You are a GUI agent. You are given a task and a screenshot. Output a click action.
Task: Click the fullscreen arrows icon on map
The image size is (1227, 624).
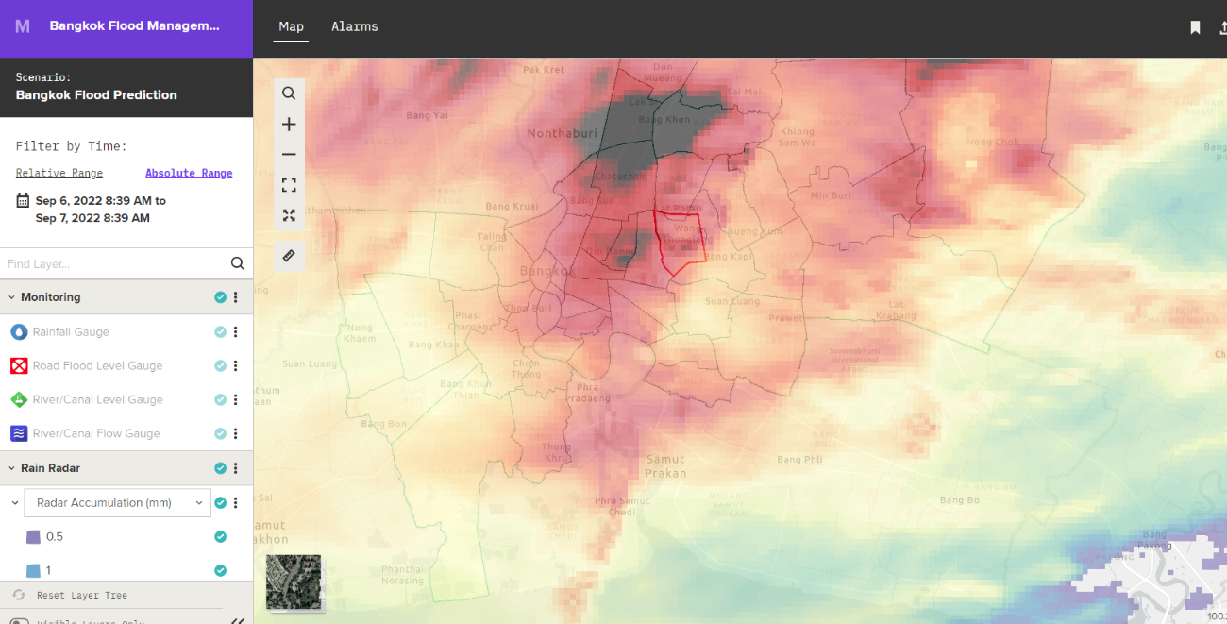[289, 215]
